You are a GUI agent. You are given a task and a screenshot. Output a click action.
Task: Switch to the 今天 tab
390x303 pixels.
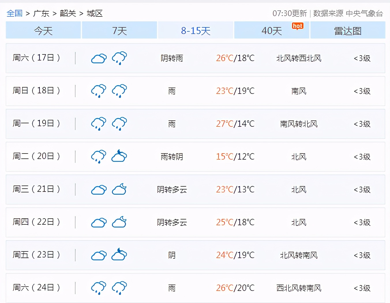pos(43,30)
